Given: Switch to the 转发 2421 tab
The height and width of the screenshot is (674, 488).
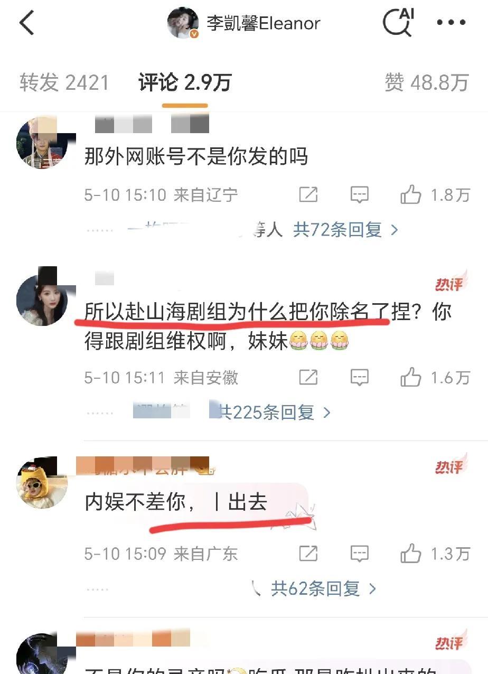Looking at the screenshot, I should click(x=64, y=83).
